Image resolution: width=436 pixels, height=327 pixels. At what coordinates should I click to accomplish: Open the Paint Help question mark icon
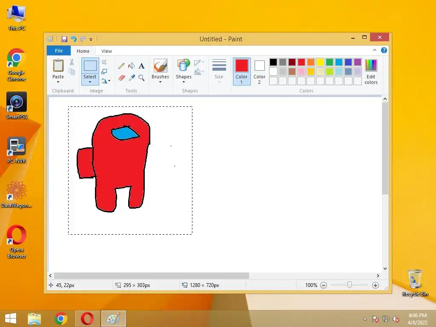tap(384, 50)
